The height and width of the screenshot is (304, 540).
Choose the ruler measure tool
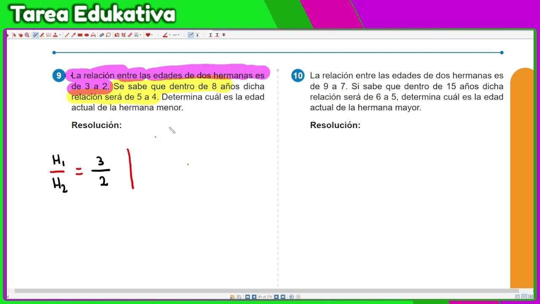[130, 35]
